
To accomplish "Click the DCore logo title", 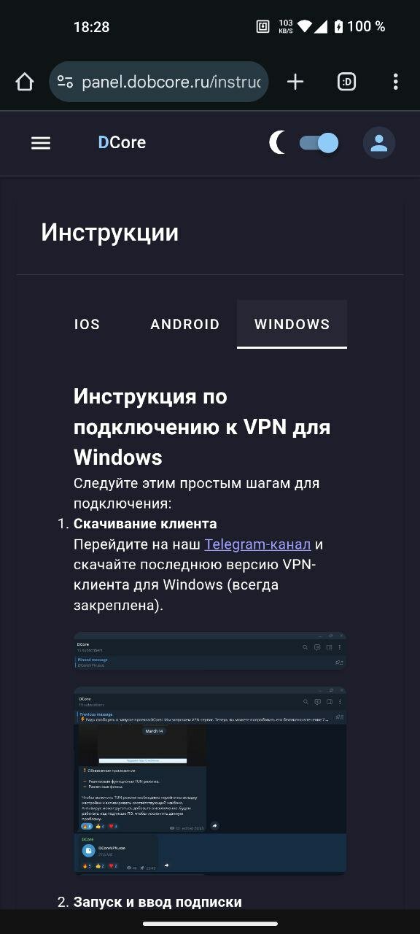I will (x=122, y=143).
